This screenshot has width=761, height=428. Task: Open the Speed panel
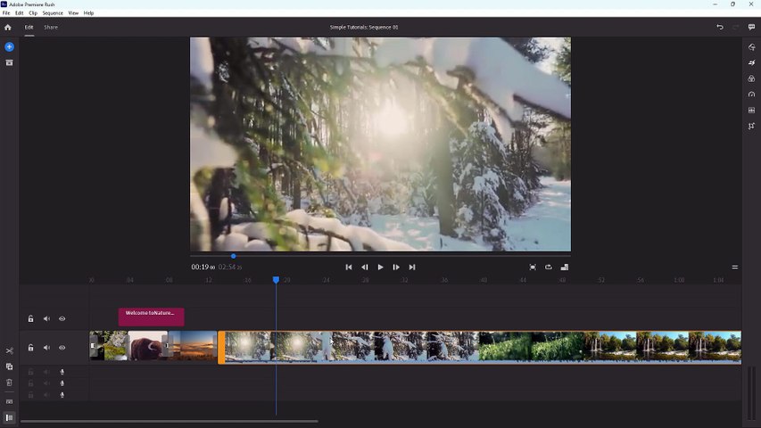(751, 95)
